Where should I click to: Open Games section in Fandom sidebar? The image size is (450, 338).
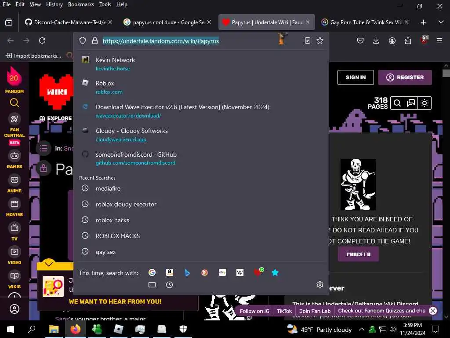point(15,159)
